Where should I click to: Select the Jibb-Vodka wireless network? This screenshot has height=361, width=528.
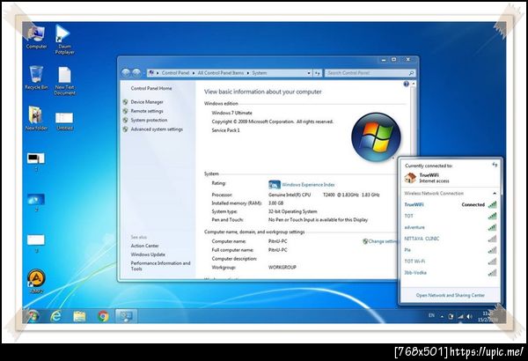click(x=451, y=273)
